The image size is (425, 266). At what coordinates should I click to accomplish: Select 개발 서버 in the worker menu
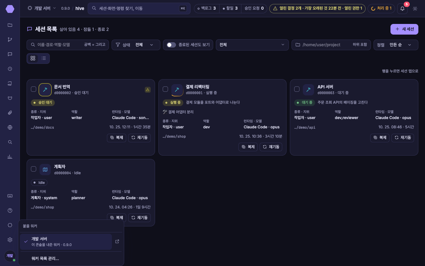pyautogui.click(x=66, y=242)
